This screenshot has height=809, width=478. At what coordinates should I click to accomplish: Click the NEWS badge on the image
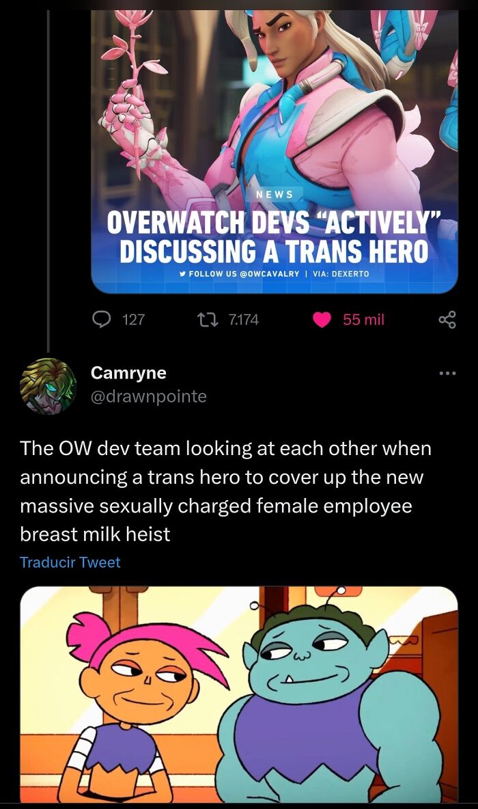tap(275, 195)
